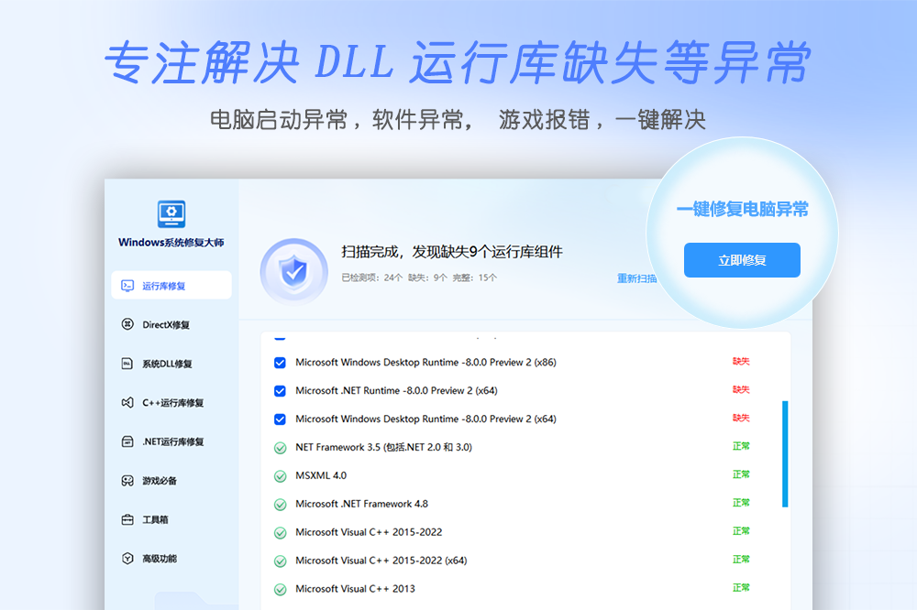Select the MSXML 4.0 row name
The height and width of the screenshot is (610, 917).
coord(321,475)
